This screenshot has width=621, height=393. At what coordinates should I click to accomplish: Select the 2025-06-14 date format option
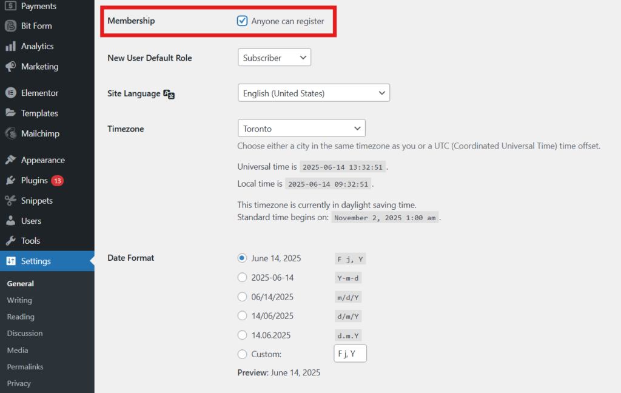pos(242,278)
